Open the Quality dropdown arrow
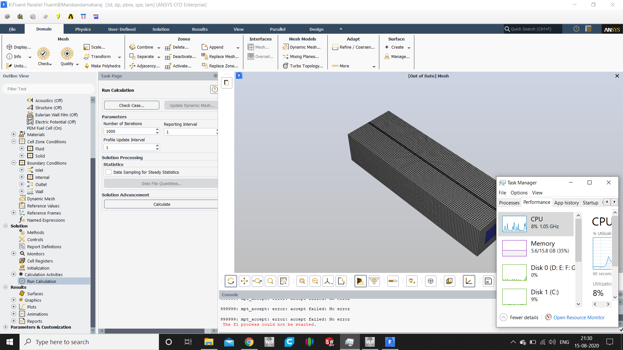 tap(77, 64)
